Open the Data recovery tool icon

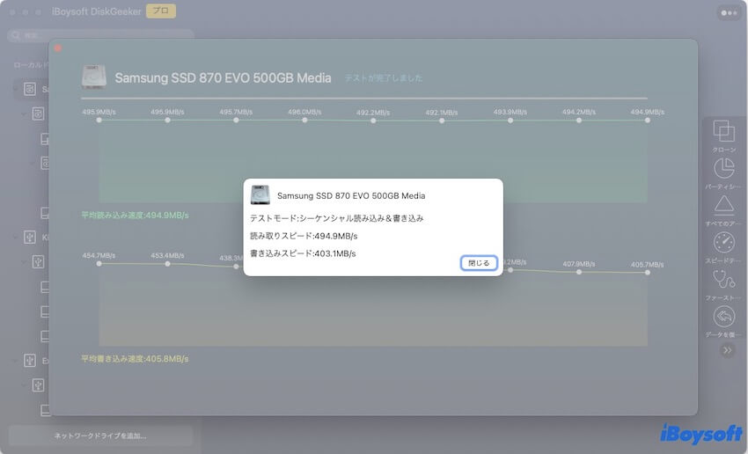tap(723, 317)
